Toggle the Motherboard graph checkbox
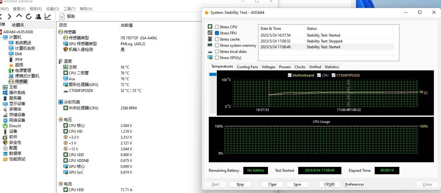The width and height of the screenshot is (441, 193). pyautogui.click(x=290, y=75)
